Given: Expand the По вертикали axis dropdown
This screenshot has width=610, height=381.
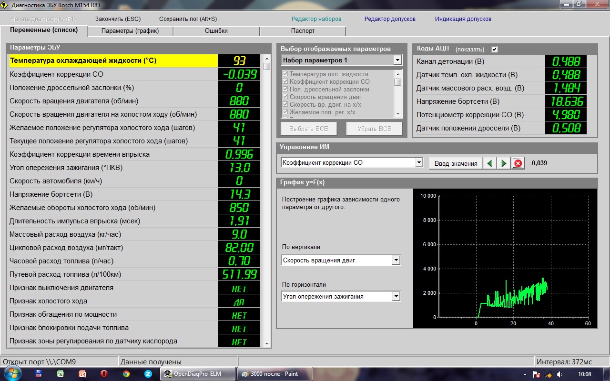Looking at the screenshot, I should click(396, 261).
